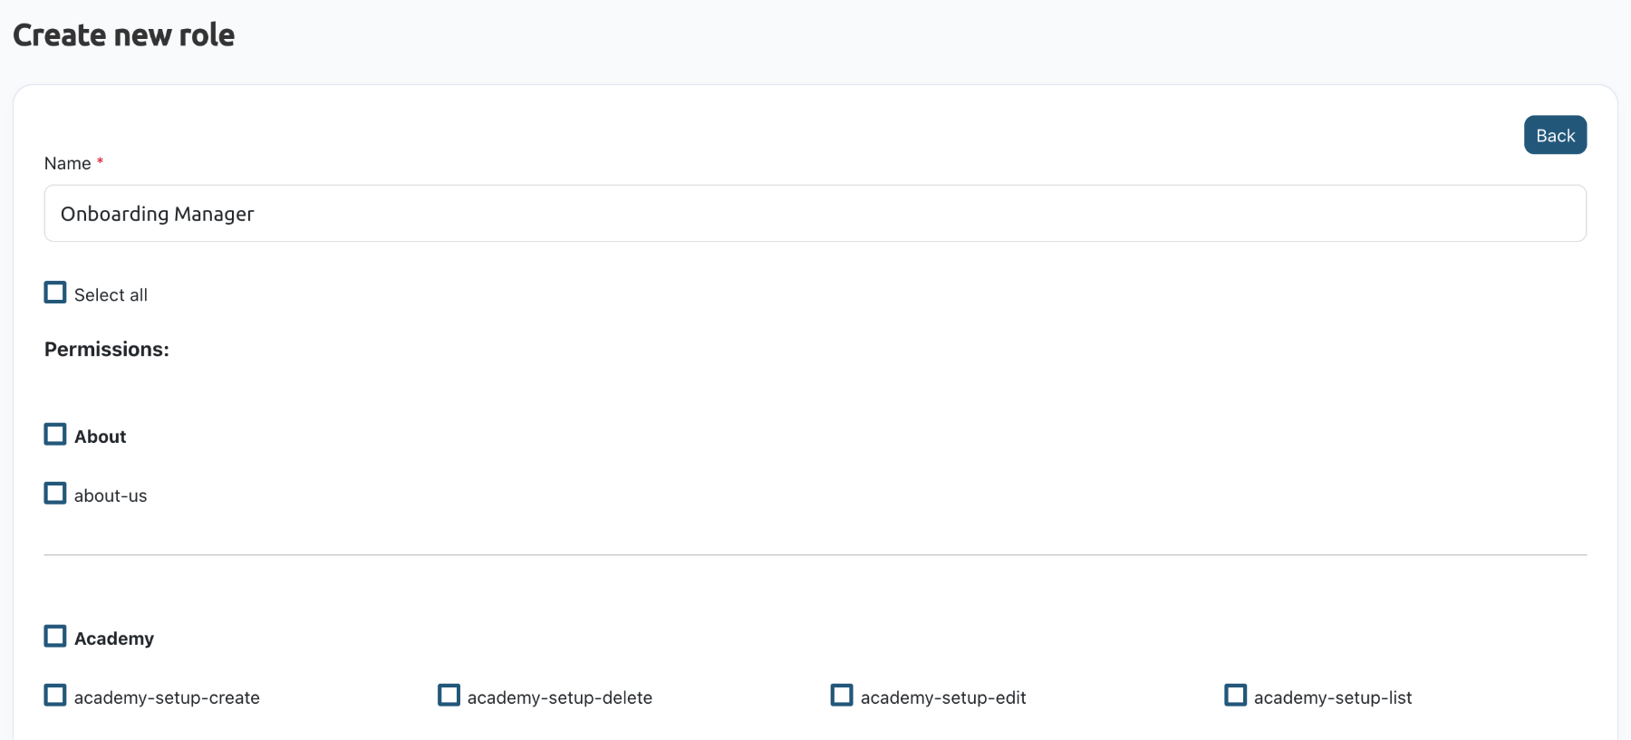This screenshot has width=1631, height=740.
Task: Focus the Name input field
Action: click(815, 214)
